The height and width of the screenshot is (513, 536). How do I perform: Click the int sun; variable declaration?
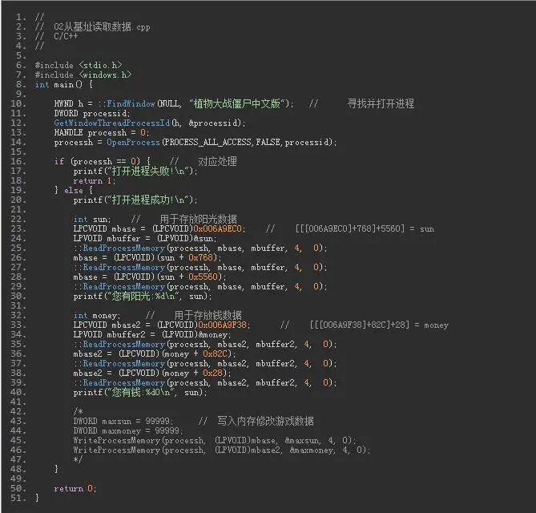point(92,219)
